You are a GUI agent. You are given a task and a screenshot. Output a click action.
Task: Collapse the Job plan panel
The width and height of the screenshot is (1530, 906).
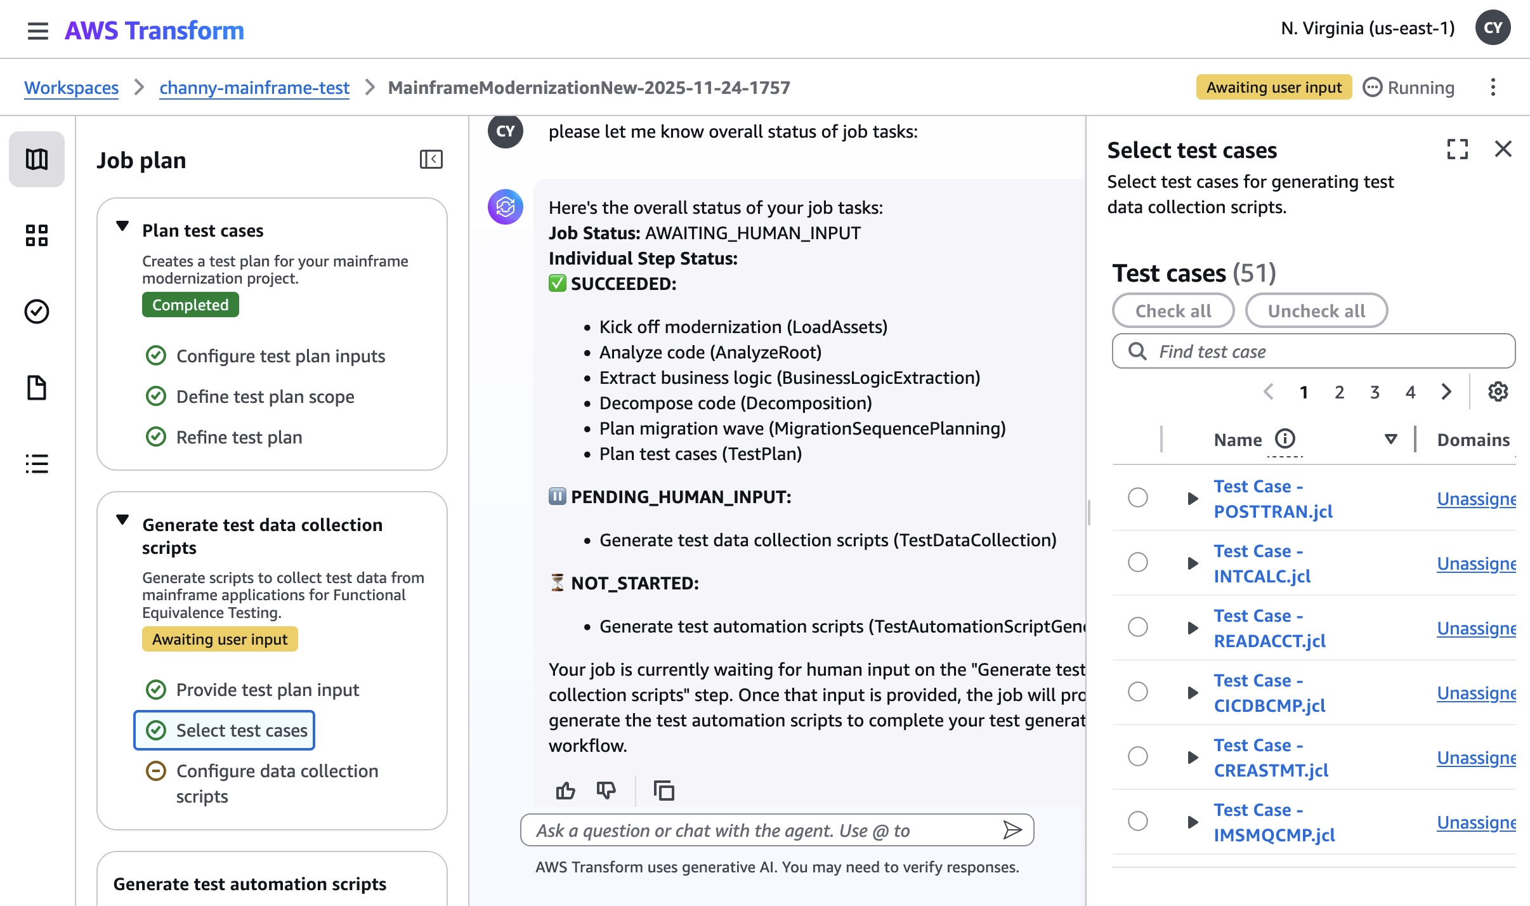coord(431,159)
